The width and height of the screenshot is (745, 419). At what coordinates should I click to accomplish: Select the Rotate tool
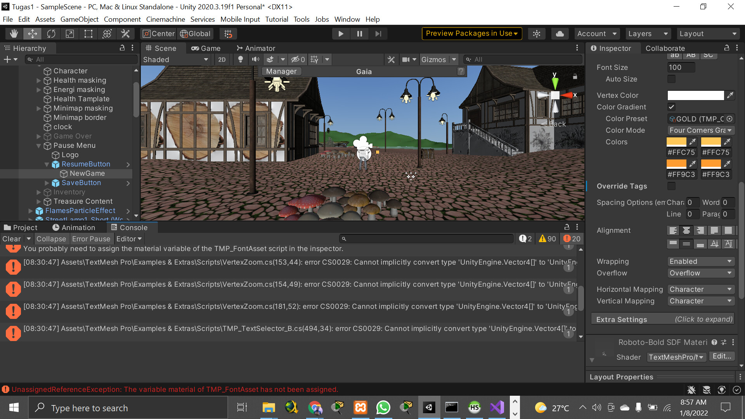point(51,34)
